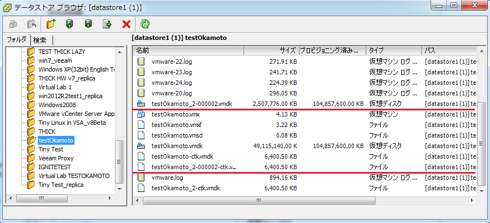Screen dimensions: 490x223
Task: Select the testOkamoto folder
Action: (x=56, y=140)
